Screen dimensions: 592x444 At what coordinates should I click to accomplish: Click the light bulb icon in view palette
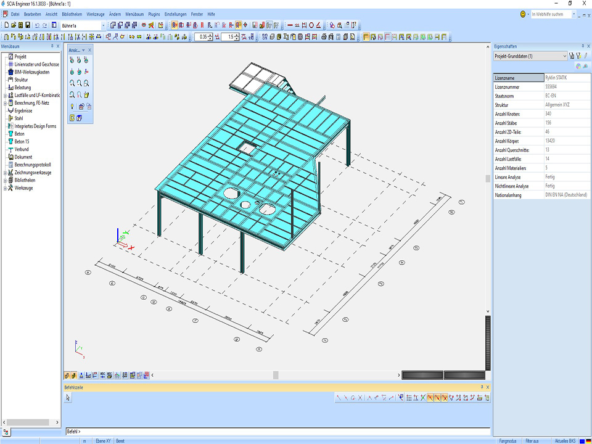pos(72,106)
